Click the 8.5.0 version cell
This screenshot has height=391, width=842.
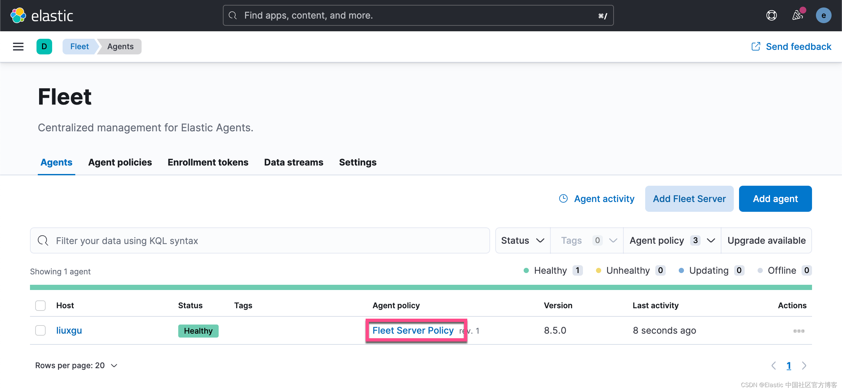coord(555,330)
